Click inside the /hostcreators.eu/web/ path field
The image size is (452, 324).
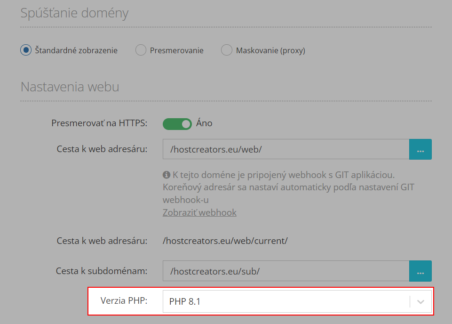tap(286, 149)
